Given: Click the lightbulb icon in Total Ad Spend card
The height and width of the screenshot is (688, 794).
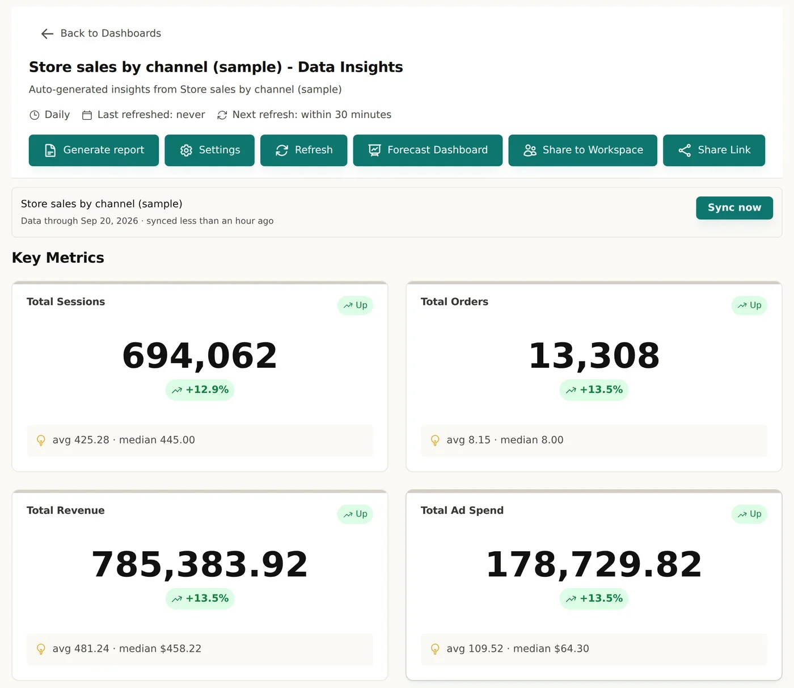Looking at the screenshot, I should [435, 649].
